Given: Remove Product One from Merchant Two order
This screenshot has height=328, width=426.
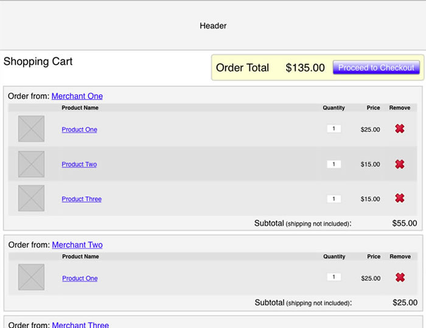Looking at the screenshot, I should [400, 277].
